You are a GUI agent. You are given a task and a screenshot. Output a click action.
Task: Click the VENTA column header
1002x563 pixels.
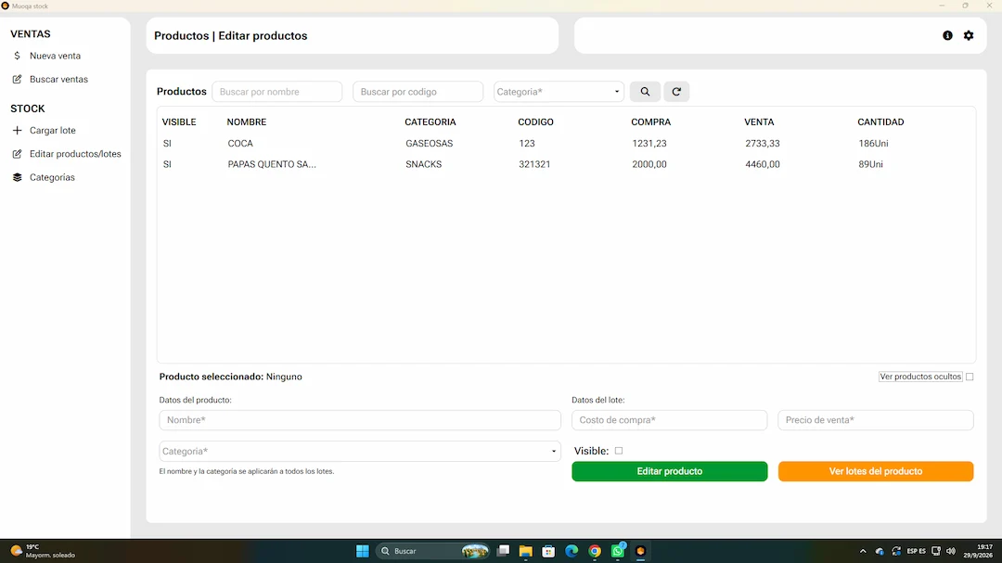(x=759, y=122)
